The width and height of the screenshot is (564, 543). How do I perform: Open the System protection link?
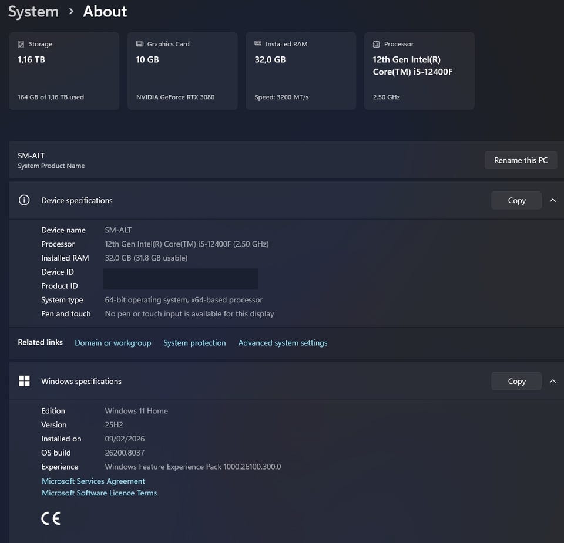(x=194, y=343)
